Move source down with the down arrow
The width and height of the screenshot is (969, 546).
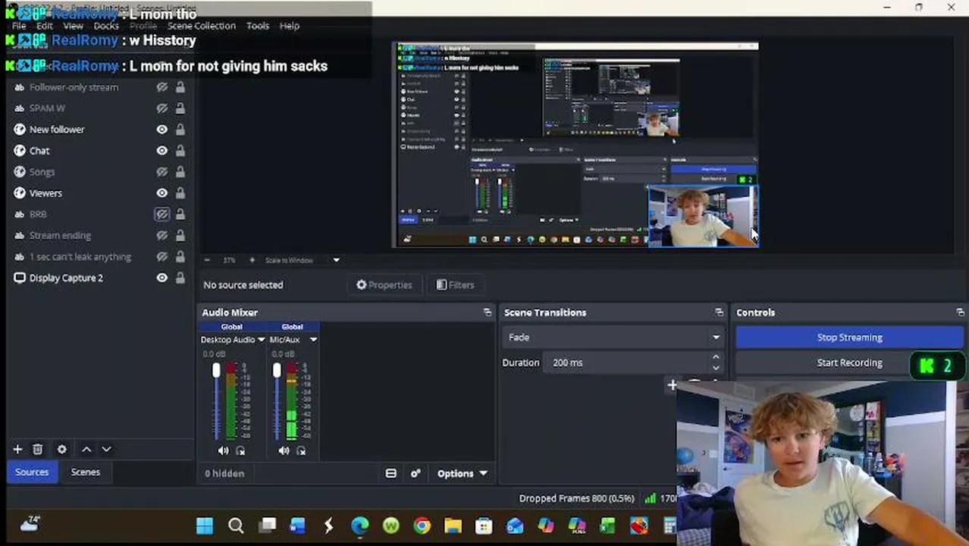point(106,449)
